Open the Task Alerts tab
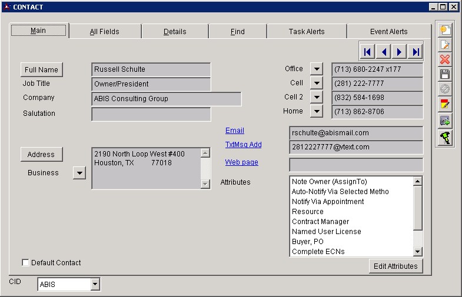 (306, 32)
